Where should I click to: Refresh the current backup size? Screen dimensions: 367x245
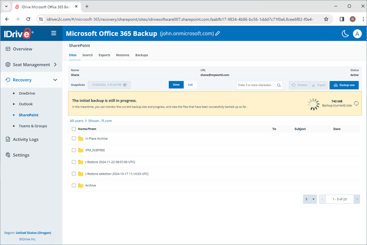pyautogui.click(x=356, y=104)
